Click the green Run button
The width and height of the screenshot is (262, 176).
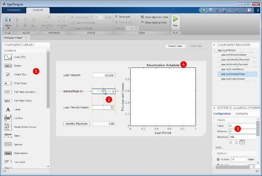pos(175,21)
